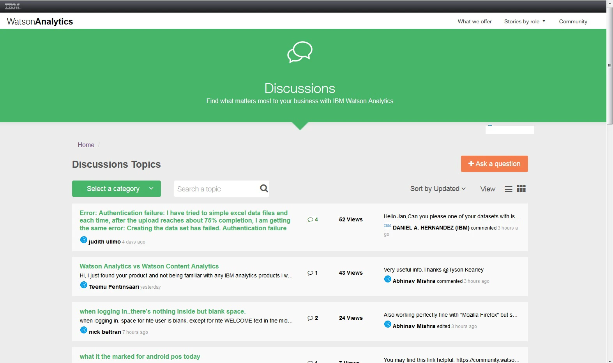Click the Ask a question button
Screen dimensions: 613x363
(494, 164)
